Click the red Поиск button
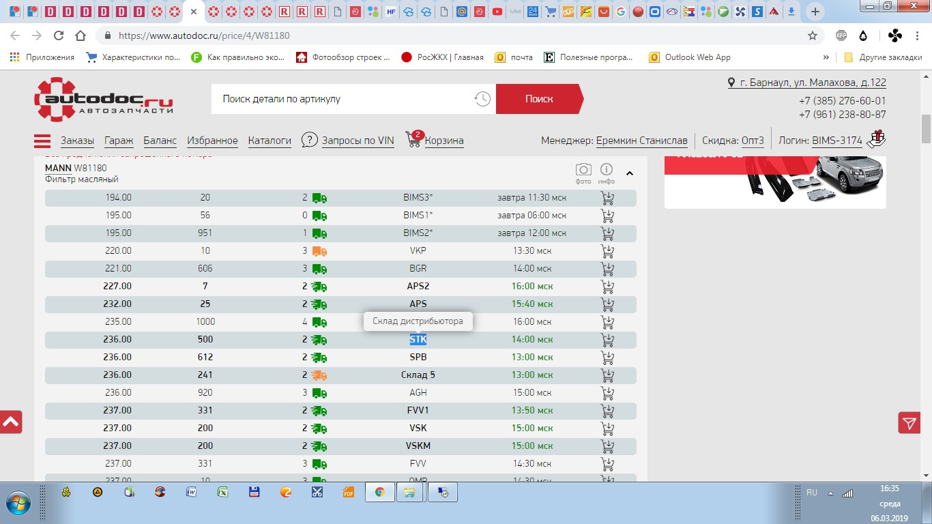The width and height of the screenshot is (932, 524). coord(539,99)
